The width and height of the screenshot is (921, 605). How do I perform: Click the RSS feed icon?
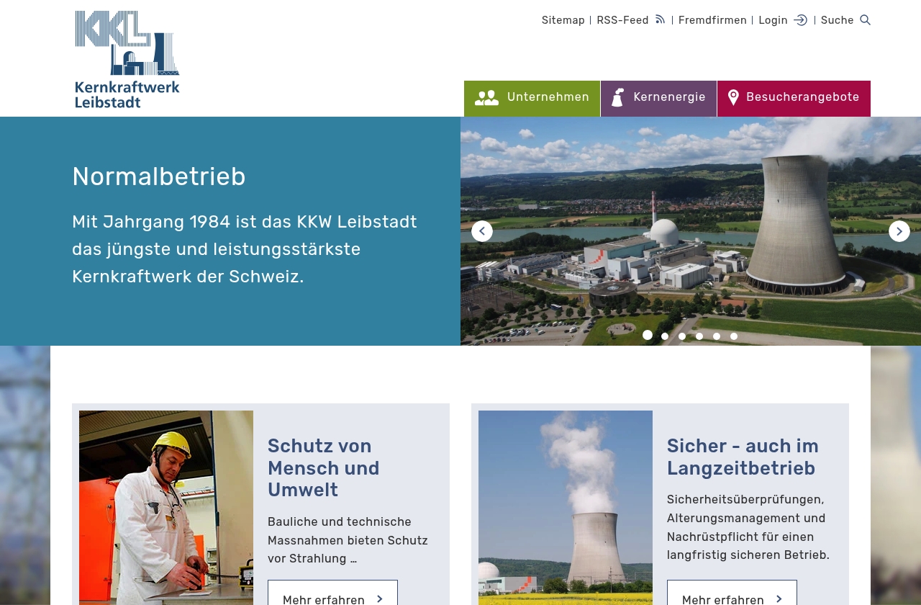pyautogui.click(x=660, y=19)
